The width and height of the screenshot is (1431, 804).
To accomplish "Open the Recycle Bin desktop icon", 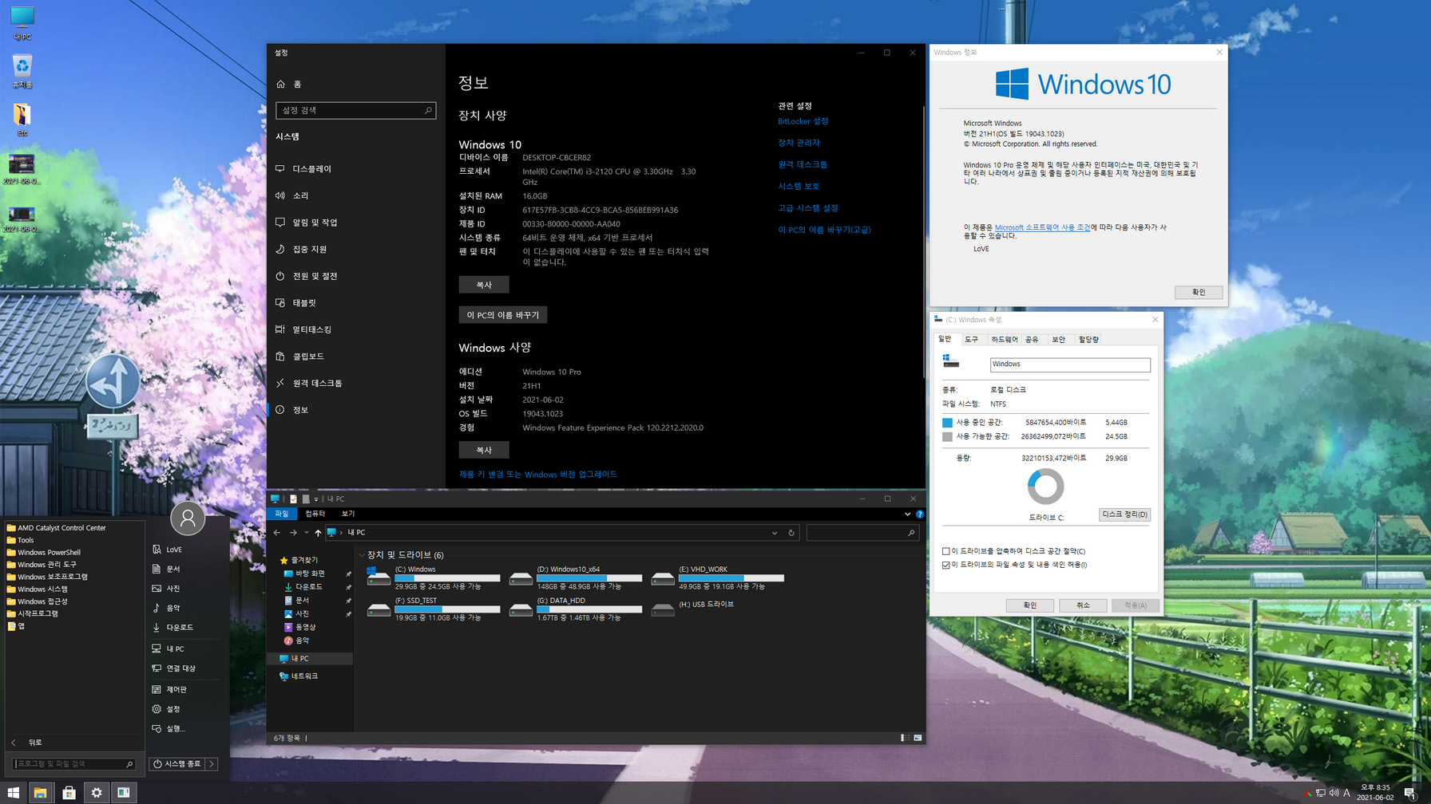I will coord(22,70).
